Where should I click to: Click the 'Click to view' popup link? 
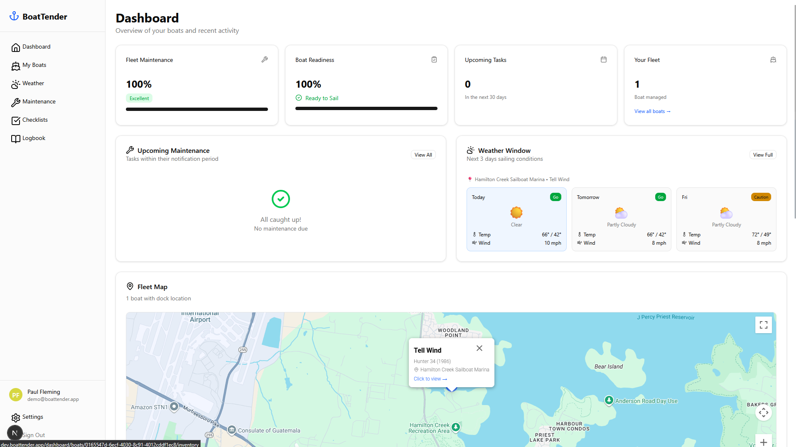pos(430,379)
